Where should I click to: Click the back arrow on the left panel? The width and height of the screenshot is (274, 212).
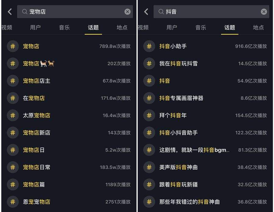[9, 12]
